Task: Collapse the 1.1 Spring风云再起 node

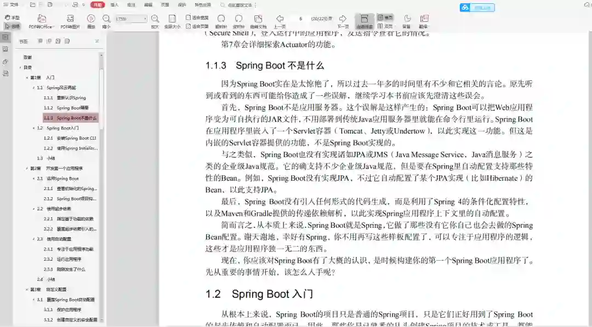Action: pos(33,88)
